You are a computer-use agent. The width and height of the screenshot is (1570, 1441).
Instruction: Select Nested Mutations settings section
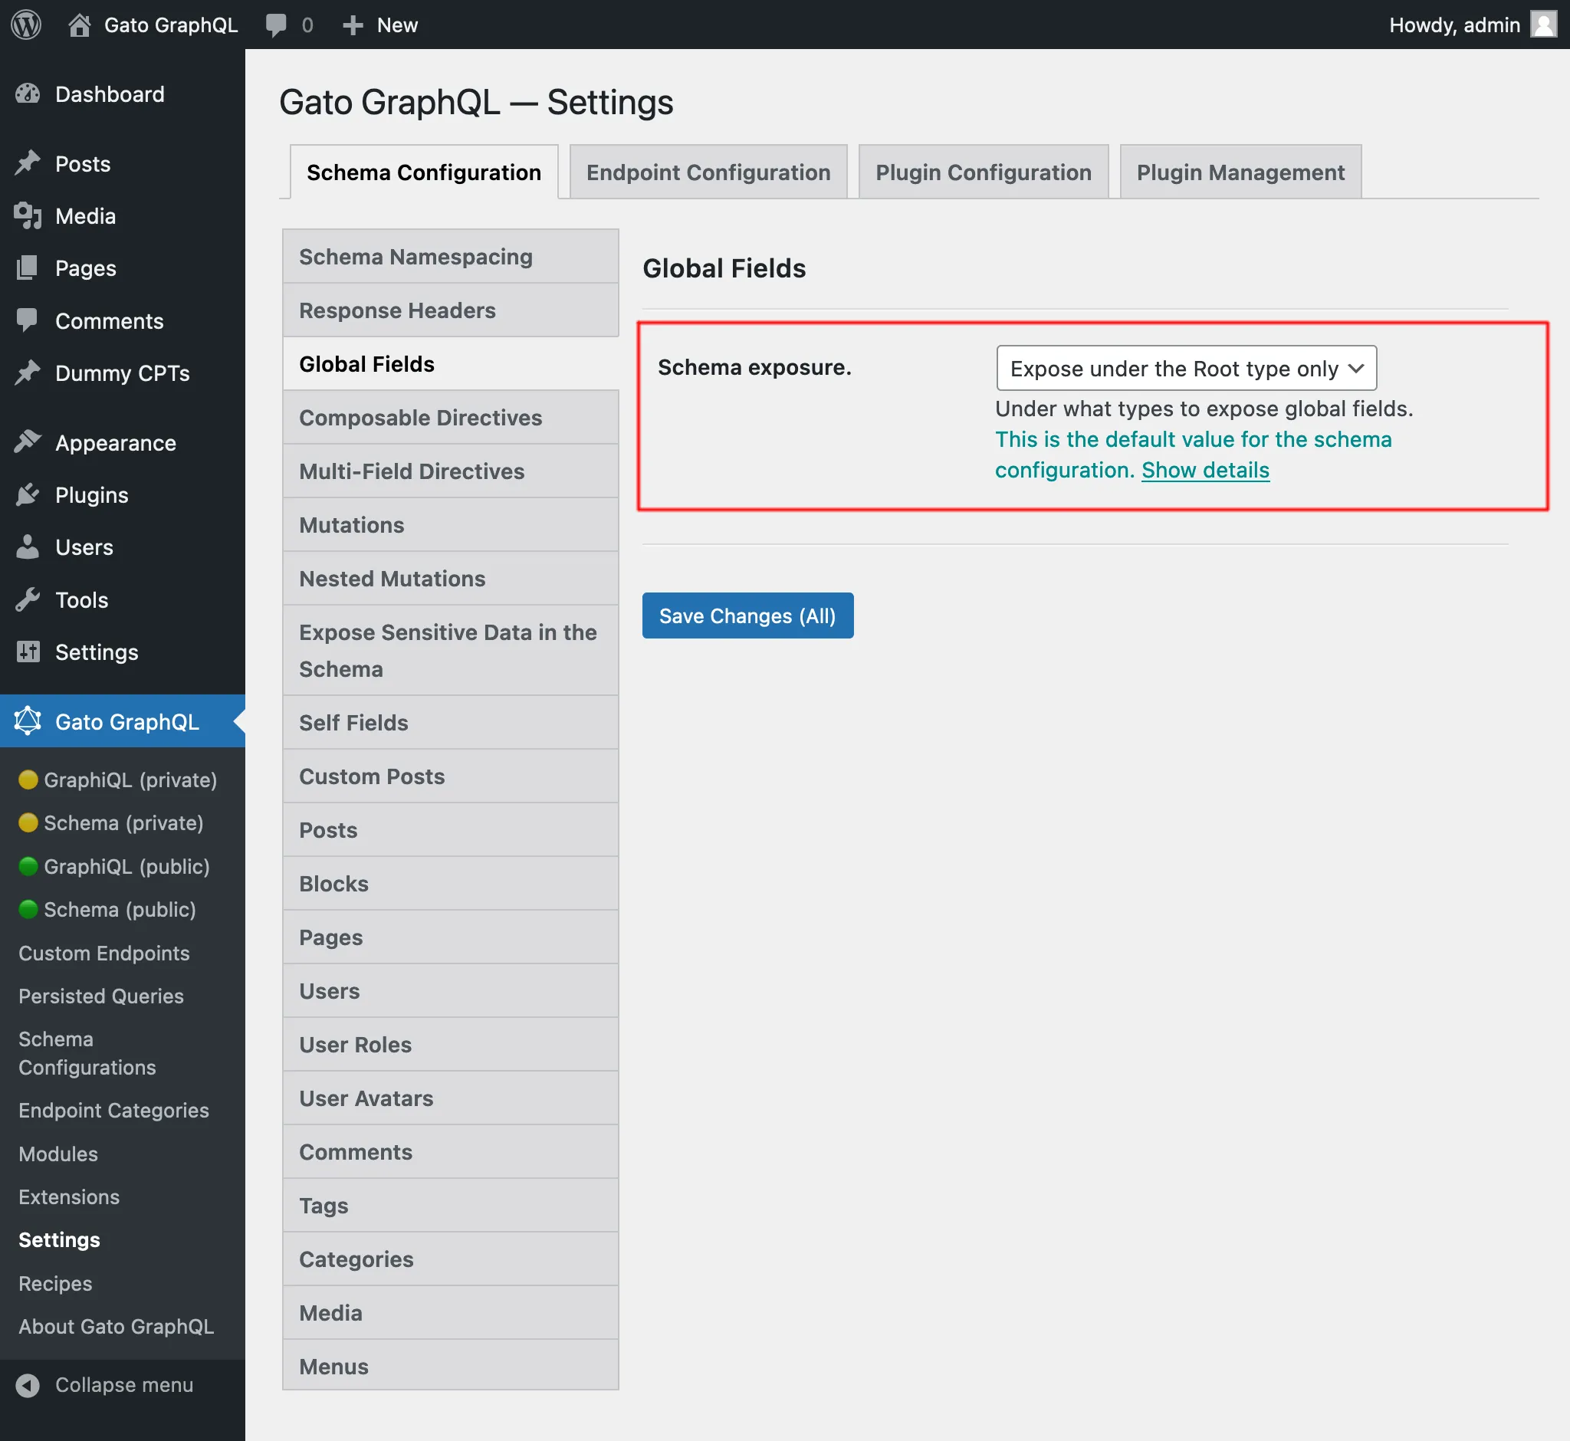[451, 579]
